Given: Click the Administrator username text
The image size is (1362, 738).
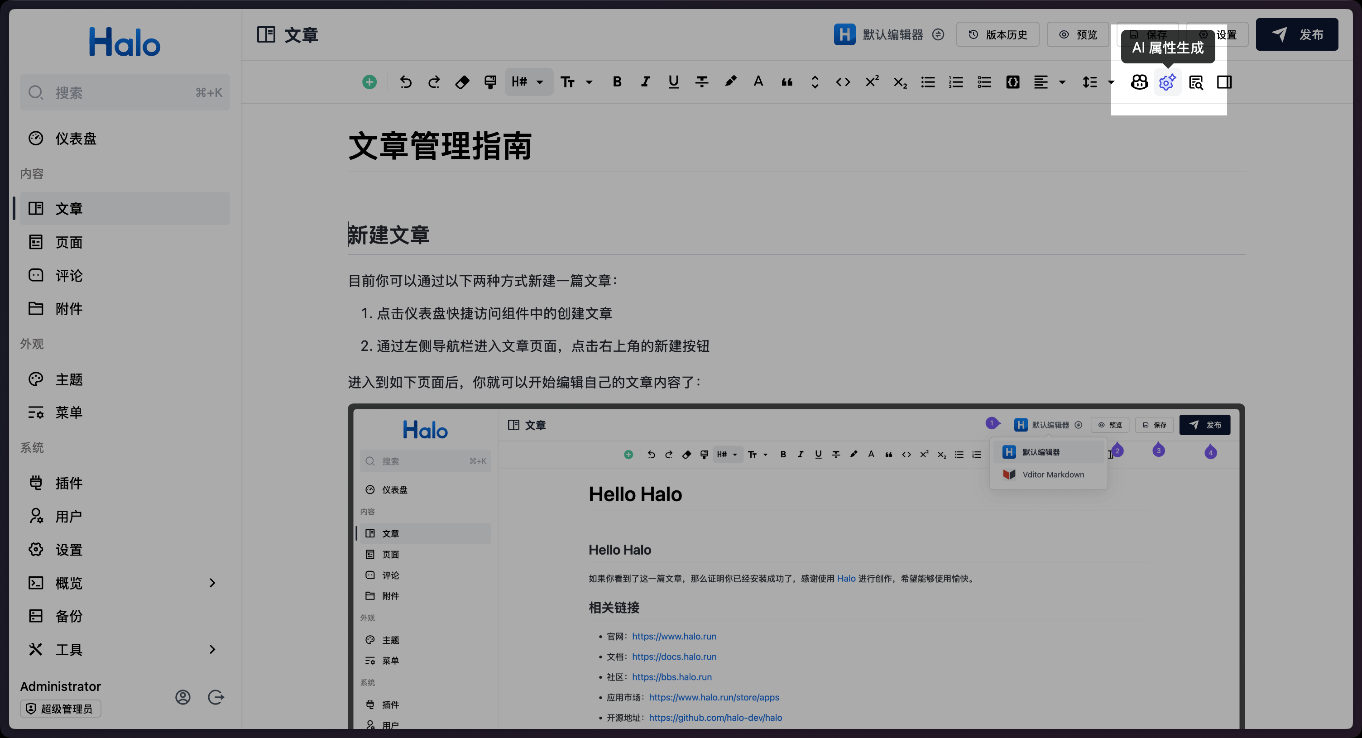Looking at the screenshot, I should [x=60, y=686].
